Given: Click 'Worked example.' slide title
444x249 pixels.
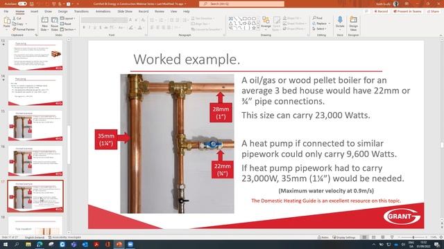Looking at the screenshot, I should click(x=187, y=59).
